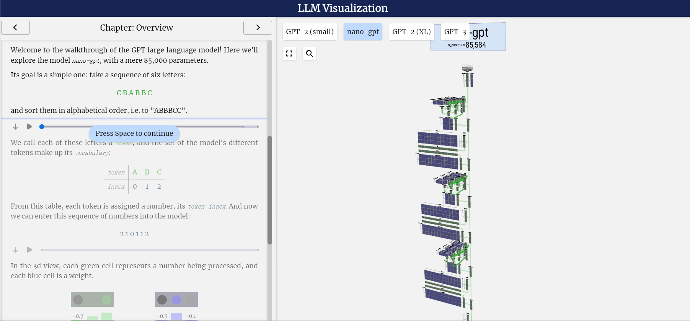The image size is (690, 321).
Task: Click the 'nano-gpt' italic term in intro
Action: point(86,61)
